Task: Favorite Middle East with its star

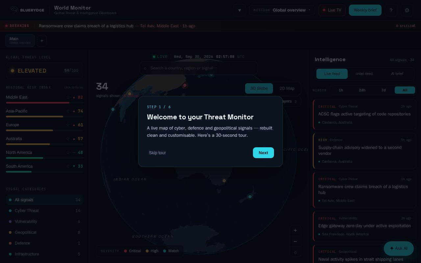Action: (x=68, y=97)
